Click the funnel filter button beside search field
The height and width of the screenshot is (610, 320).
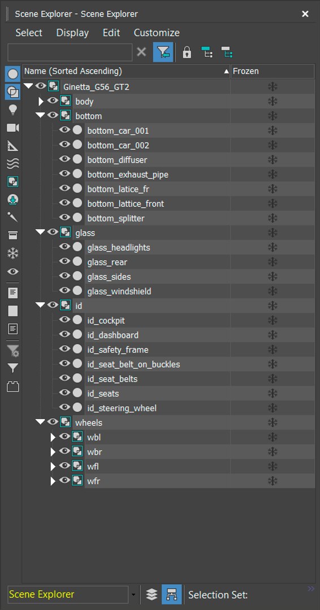[x=163, y=52]
